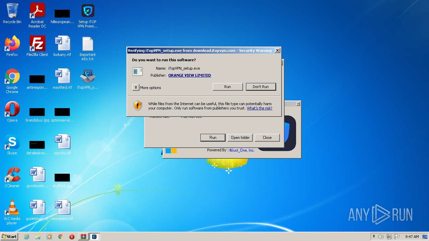This screenshot has width=429, height=241.
Task: Open the #Just_One, Inc. link
Action: tap(242, 150)
